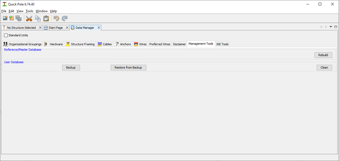Click the User Database label
339x161 pixels.
pos(14,62)
